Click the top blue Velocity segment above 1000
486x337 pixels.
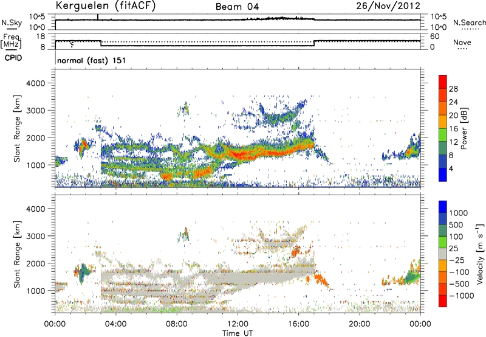coord(443,207)
